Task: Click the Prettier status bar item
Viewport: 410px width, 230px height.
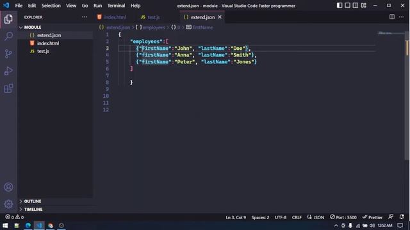Action: [372, 217]
